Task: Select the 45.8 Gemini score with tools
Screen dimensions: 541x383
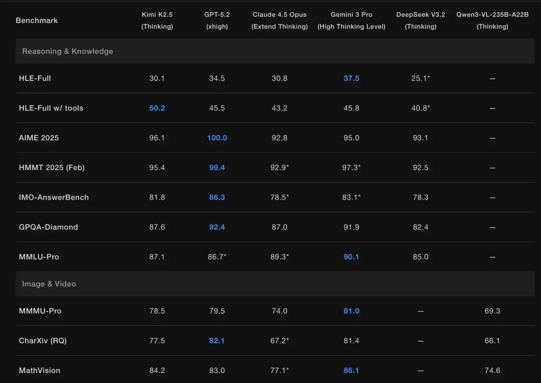Action: pos(351,108)
